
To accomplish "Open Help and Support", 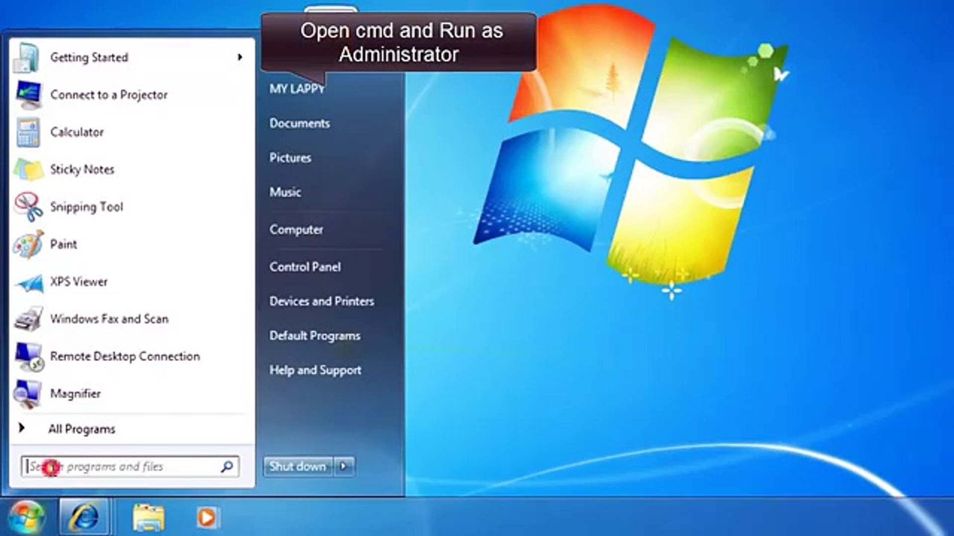I will click(x=315, y=370).
